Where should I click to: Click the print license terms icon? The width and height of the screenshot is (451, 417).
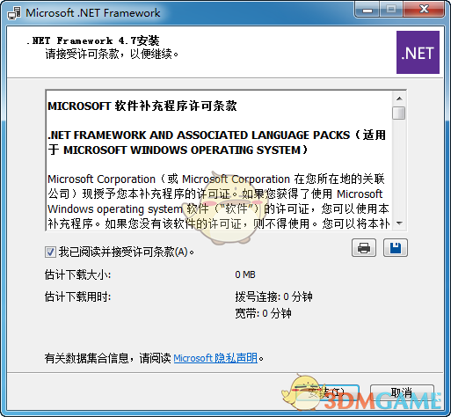pyautogui.click(x=364, y=248)
